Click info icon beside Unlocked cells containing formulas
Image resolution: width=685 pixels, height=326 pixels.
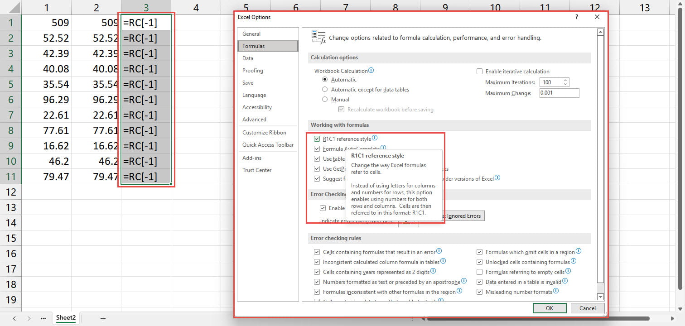[574, 262]
